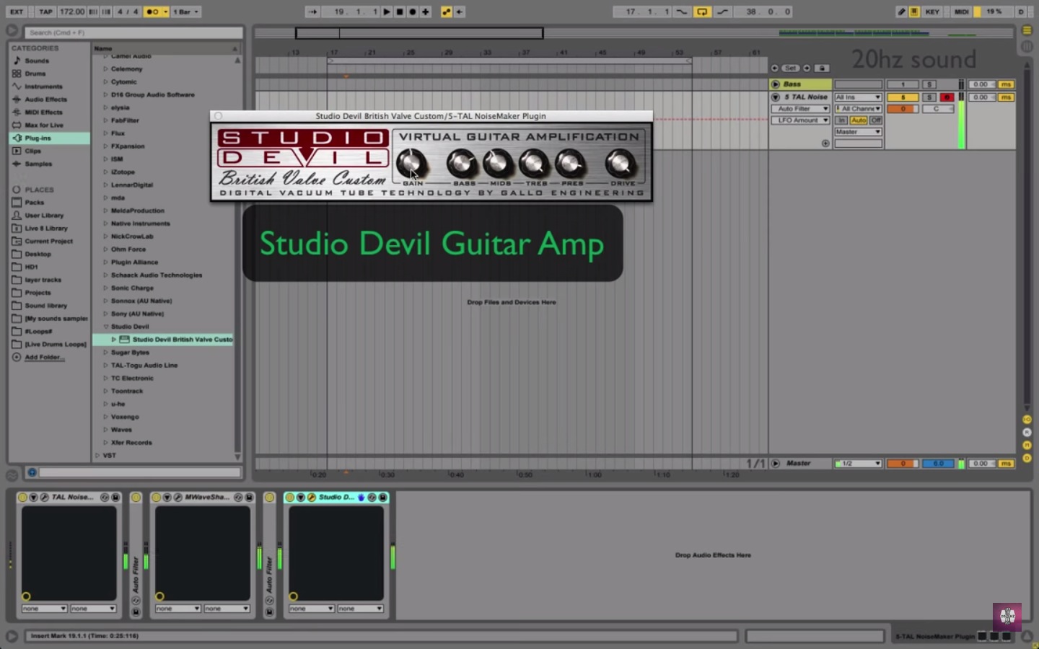
Task: Select Sounds category in browser
Action: coord(37,61)
